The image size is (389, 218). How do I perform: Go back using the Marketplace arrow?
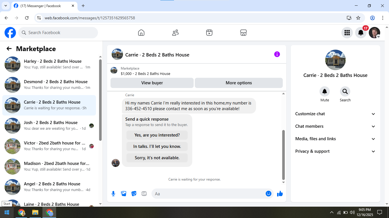(x=9, y=49)
